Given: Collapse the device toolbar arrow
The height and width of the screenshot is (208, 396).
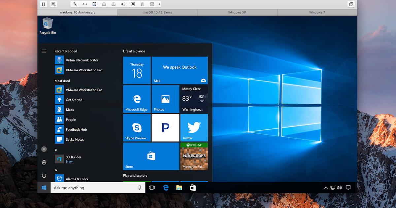Looking at the screenshot, I should coord(159,4).
